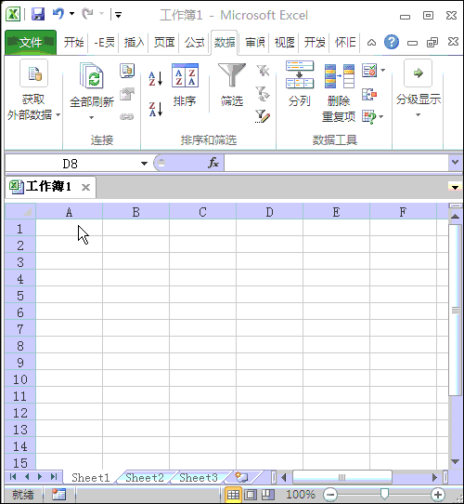Screen dimensions: 464x504
Task: Expand the What-If Analysis dropdown arrow
Action: tap(381, 116)
